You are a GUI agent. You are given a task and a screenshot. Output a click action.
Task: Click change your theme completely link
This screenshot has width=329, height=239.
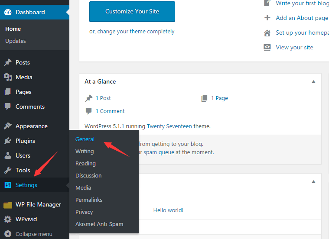coord(136,32)
